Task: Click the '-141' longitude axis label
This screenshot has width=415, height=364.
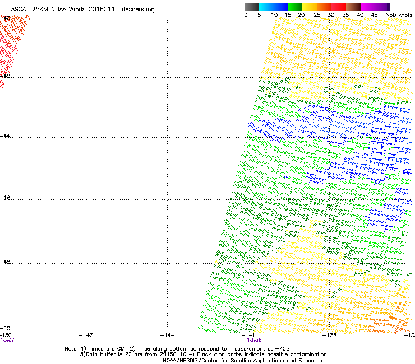Action: pyautogui.click(x=248, y=335)
